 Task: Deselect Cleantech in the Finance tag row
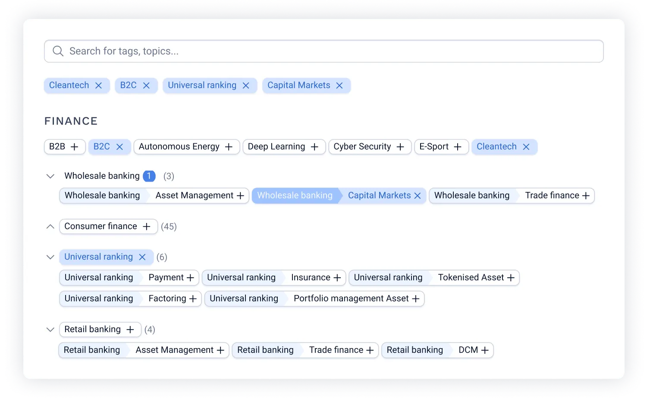(x=526, y=147)
